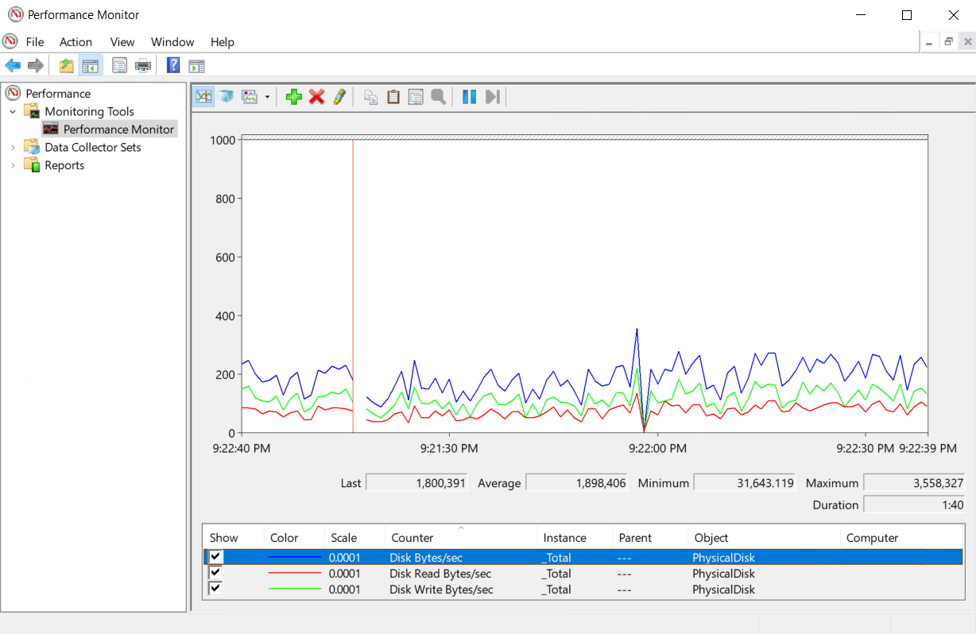Viewport: 976px width, 634px height.
Task: Click the Freeze Display pause icon
Action: click(470, 97)
